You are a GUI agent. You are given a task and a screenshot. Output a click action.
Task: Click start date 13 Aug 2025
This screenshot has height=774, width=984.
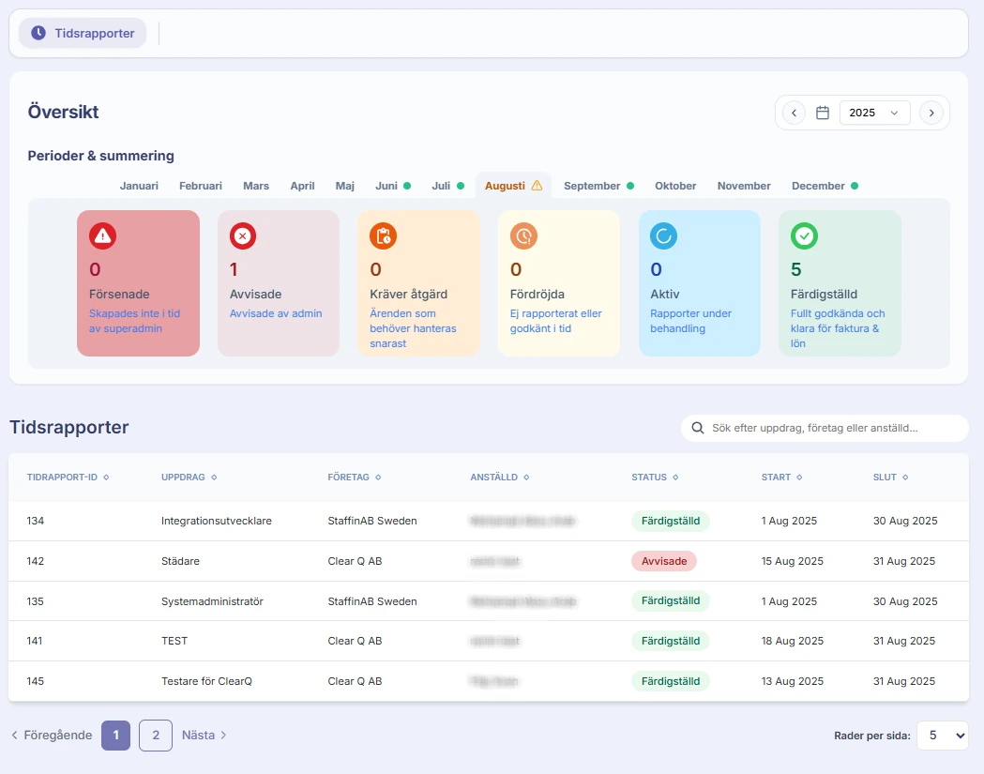point(792,681)
